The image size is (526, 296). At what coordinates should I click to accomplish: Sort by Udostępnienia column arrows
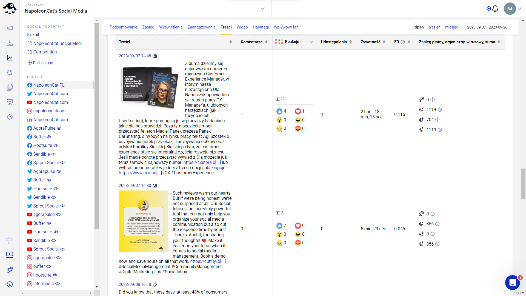(x=351, y=42)
